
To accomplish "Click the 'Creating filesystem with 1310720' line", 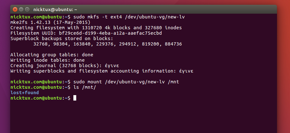I will pyautogui.click(x=96, y=28).
